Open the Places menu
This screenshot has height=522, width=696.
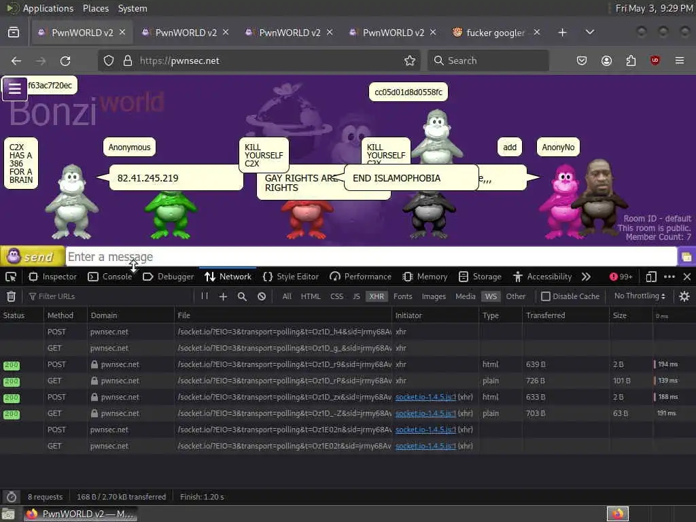(x=95, y=8)
